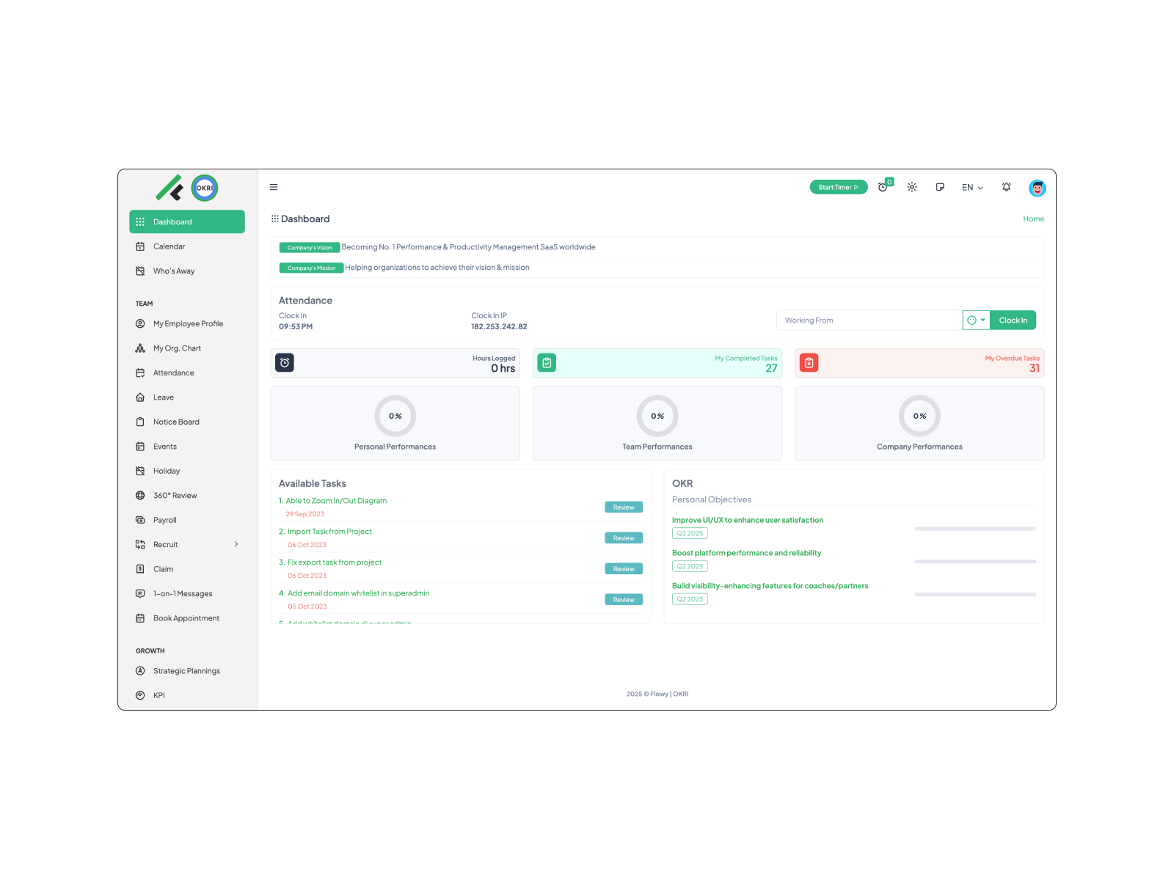Image resolution: width=1174 pixels, height=880 pixels.
Task: Select Calendar in the sidebar
Action: pyautogui.click(x=169, y=246)
